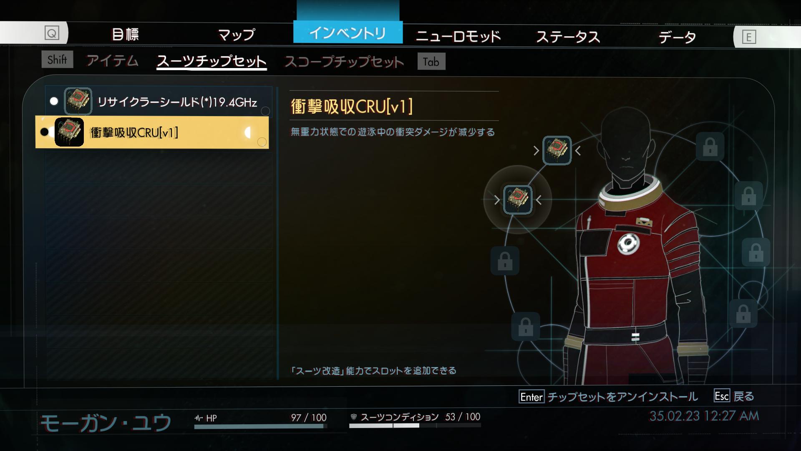Click the locked slot beside the left arm
801x451 pixels.
coord(505,261)
